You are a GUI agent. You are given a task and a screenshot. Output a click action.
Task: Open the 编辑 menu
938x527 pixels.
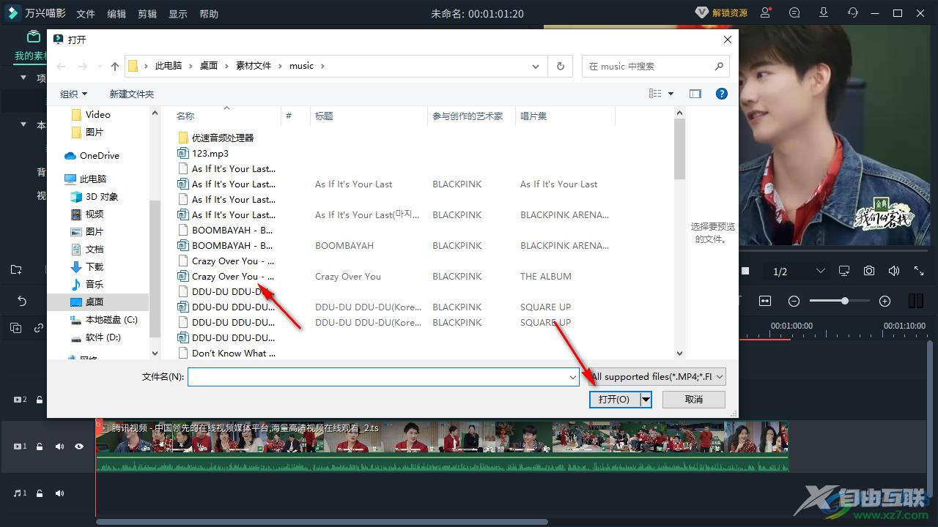pos(117,14)
